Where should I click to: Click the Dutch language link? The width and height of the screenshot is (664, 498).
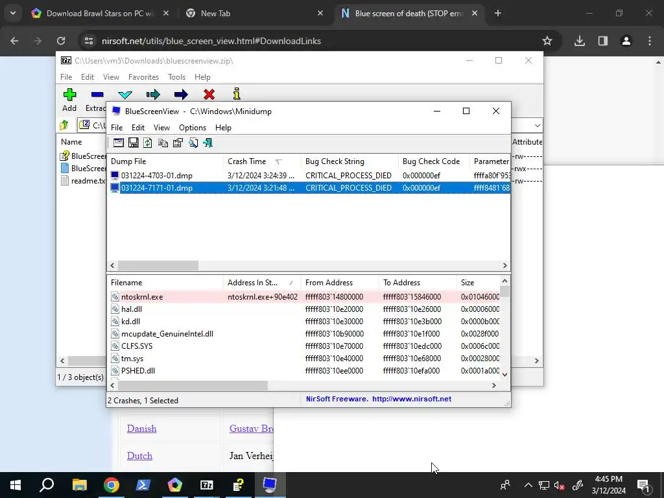click(140, 456)
